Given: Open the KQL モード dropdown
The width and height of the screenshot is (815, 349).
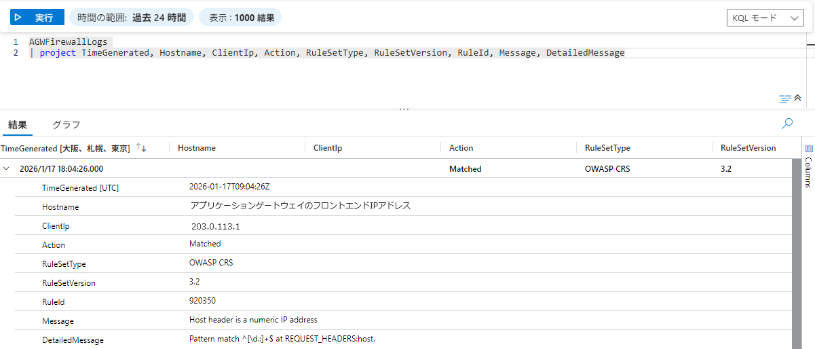Looking at the screenshot, I should point(765,18).
